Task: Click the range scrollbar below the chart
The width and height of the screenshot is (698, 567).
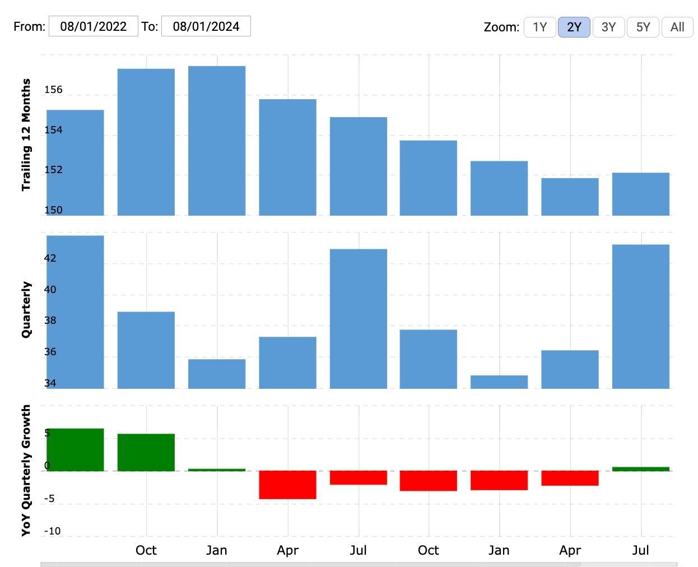Action: (x=359, y=564)
